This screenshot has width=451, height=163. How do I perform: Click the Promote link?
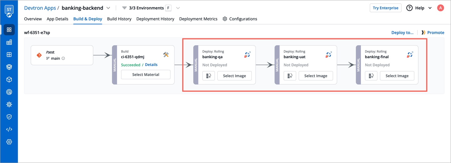coord(436,32)
